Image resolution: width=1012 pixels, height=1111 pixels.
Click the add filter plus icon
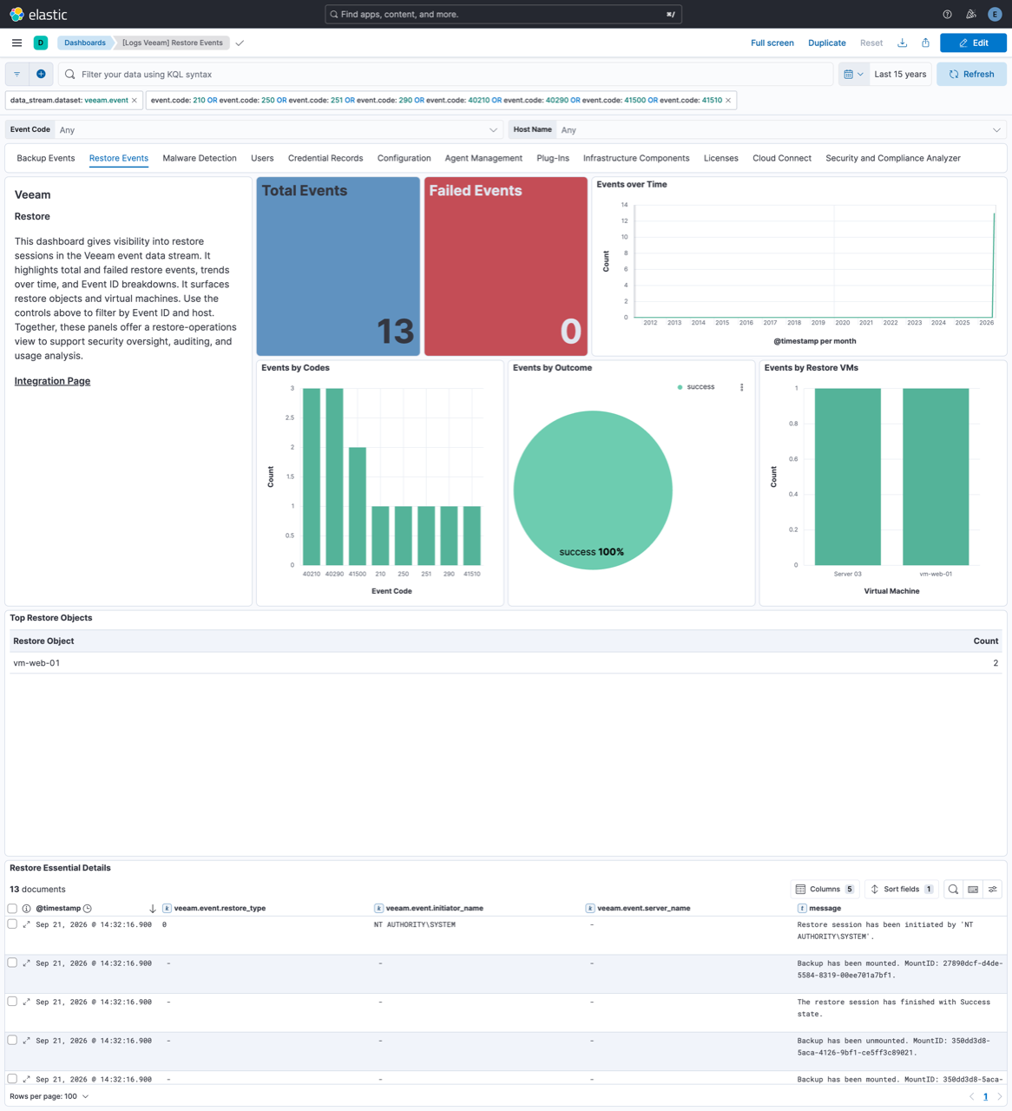tap(41, 74)
